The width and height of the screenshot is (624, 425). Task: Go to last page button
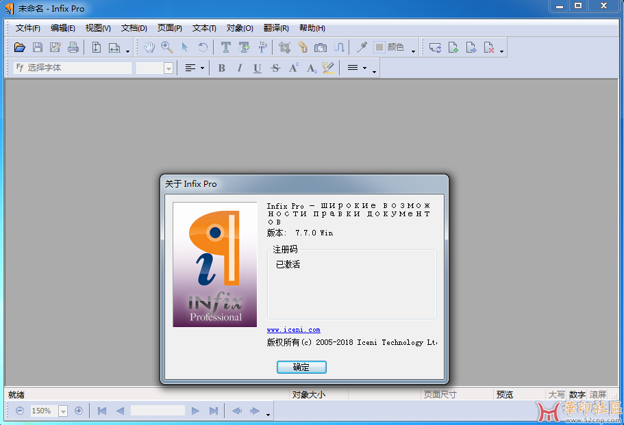pos(213,411)
